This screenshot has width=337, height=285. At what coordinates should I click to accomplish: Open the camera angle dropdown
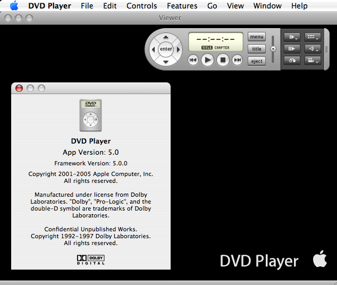click(x=313, y=61)
